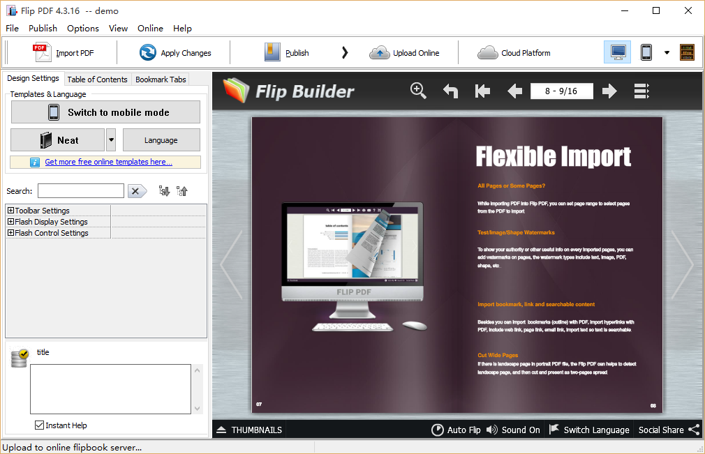The image size is (705, 454).
Task: Select the Toolbar Settings row label
Action: (x=43, y=211)
